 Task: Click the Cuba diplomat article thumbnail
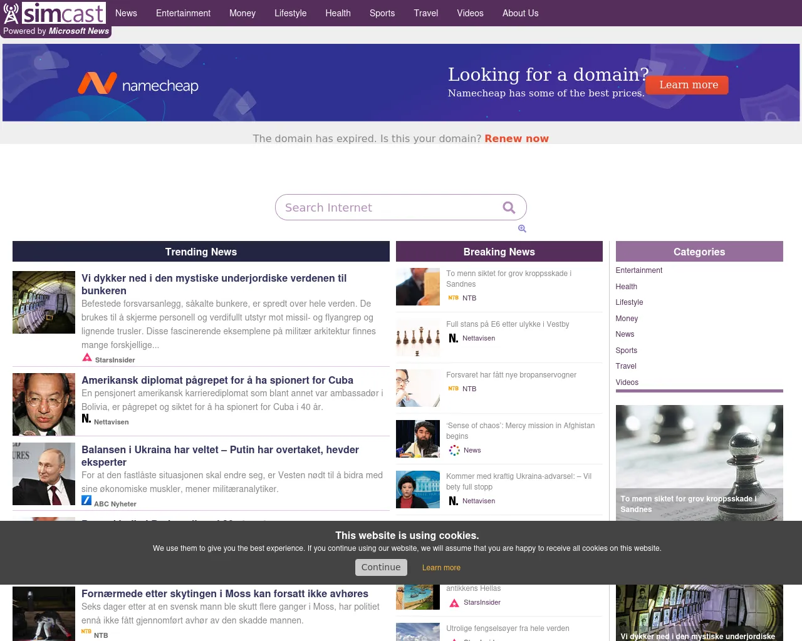[44, 404]
